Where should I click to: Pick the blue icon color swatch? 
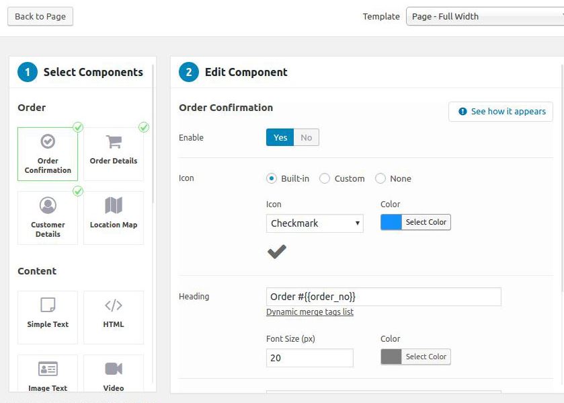click(x=391, y=222)
